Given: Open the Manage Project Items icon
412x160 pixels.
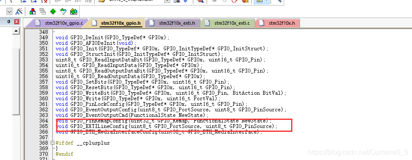Looking at the screenshot, I should pyautogui.click(x=33, y=12).
